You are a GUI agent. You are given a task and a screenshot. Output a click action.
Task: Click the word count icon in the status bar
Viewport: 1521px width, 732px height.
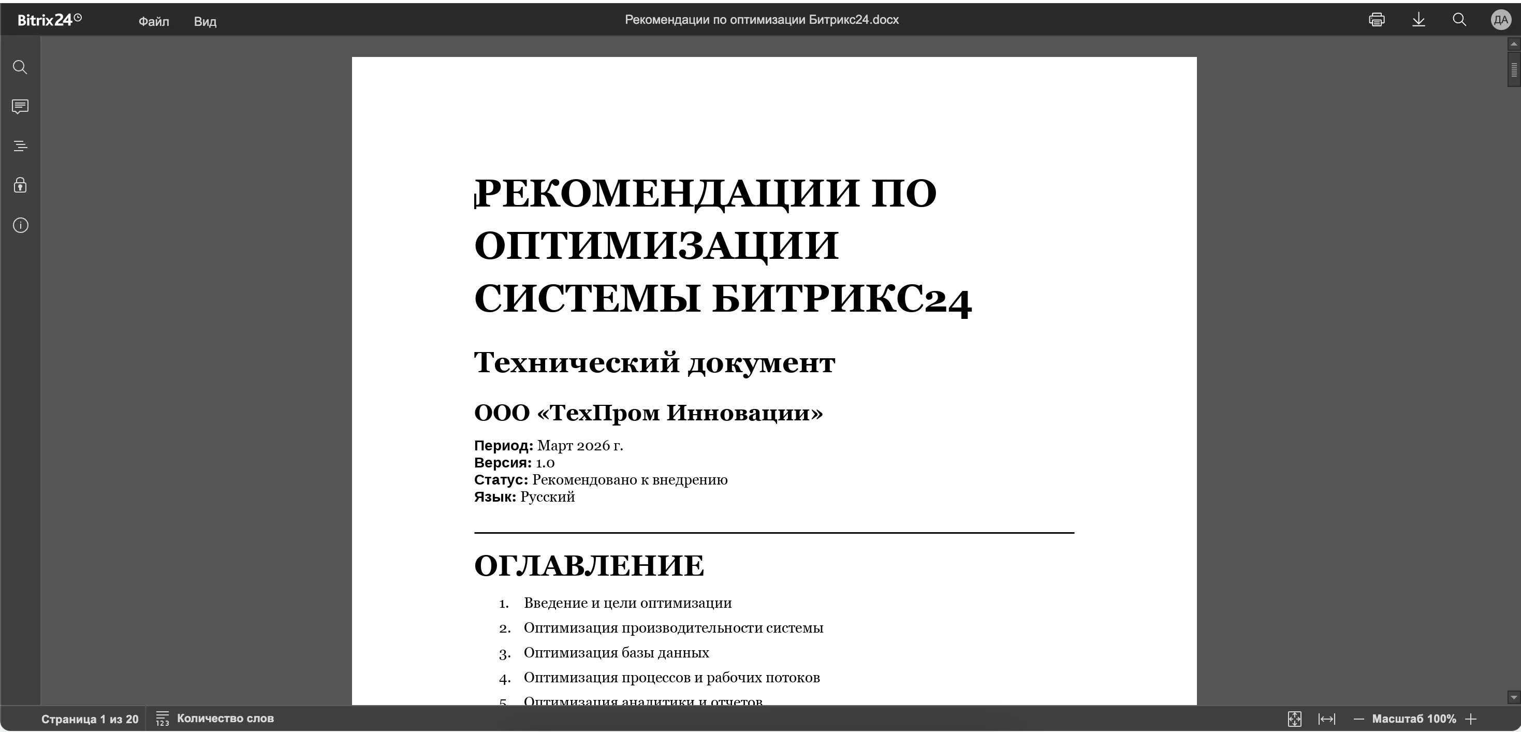click(x=163, y=719)
